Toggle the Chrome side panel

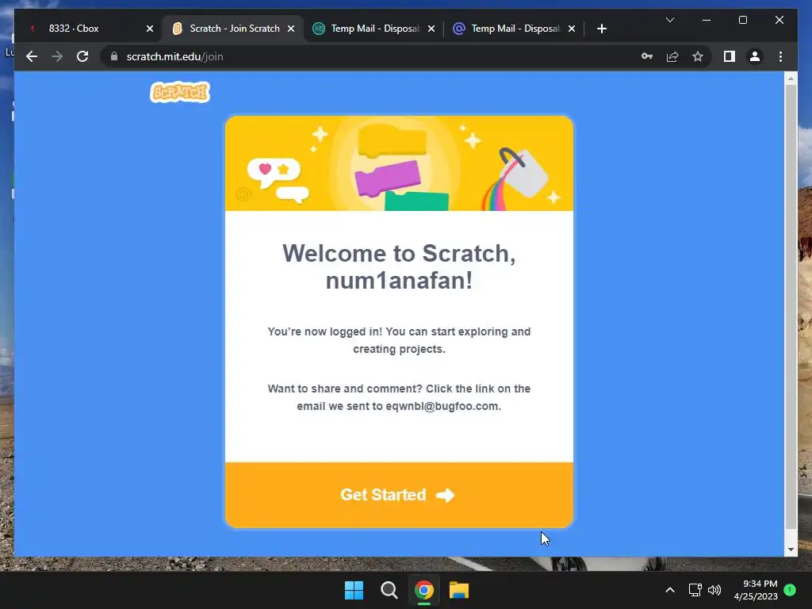coord(730,56)
